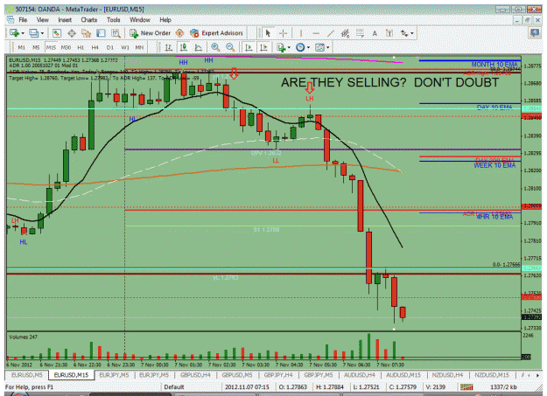547x396 pixels.
Task: Switch to the EURUSD,M5 chart tab
Action: tap(27, 375)
